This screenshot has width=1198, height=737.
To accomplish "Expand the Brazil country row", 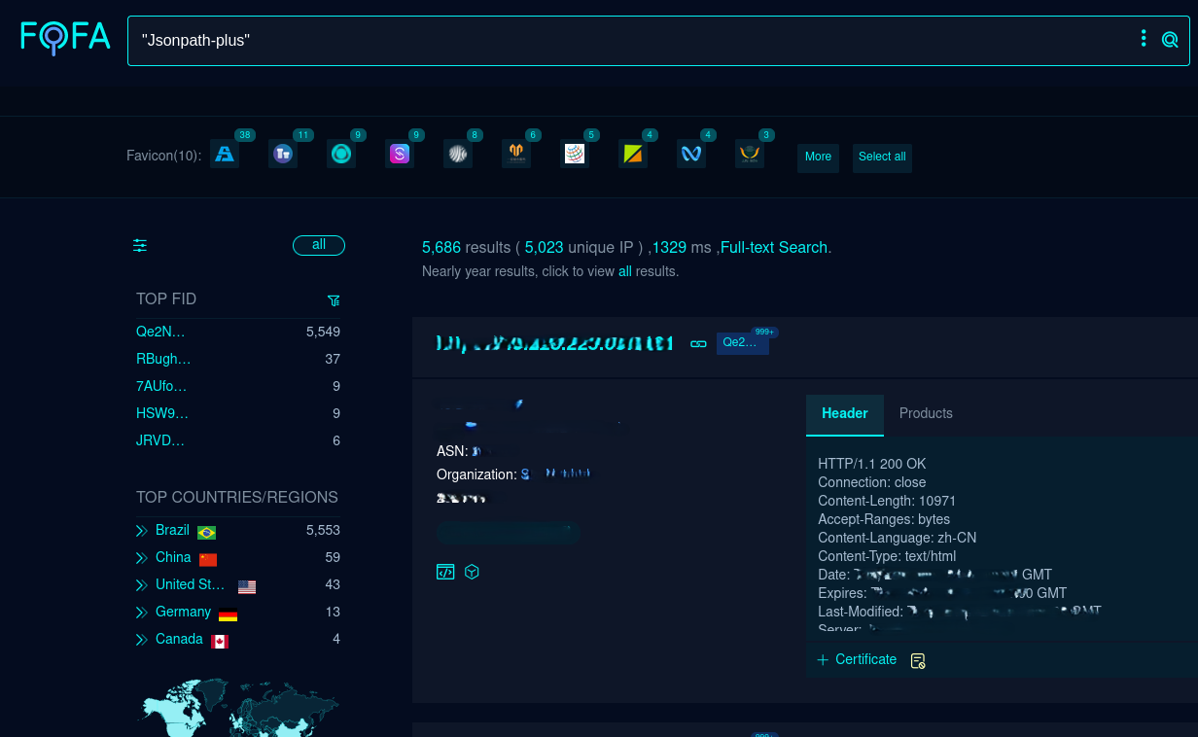I will (142, 531).
